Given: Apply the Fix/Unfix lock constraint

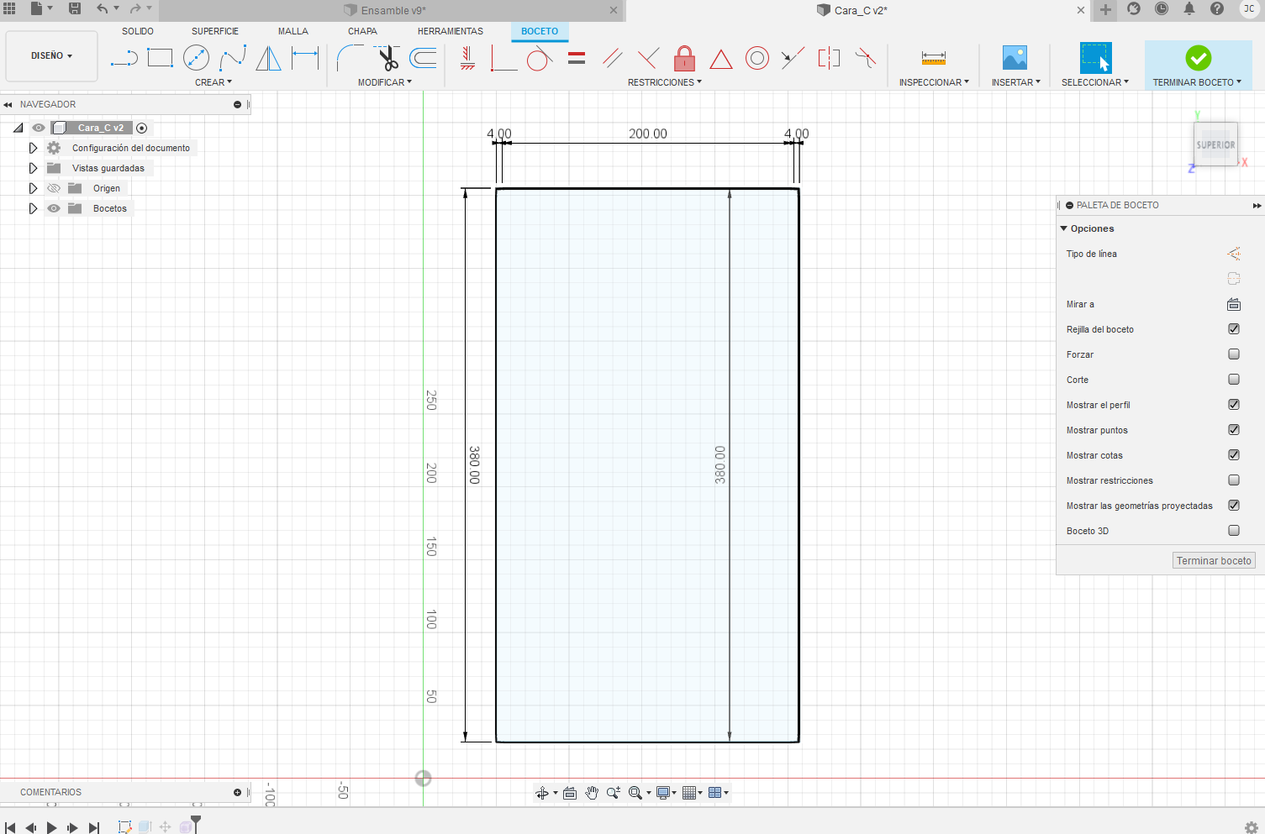Looking at the screenshot, I should pos(685,58).
